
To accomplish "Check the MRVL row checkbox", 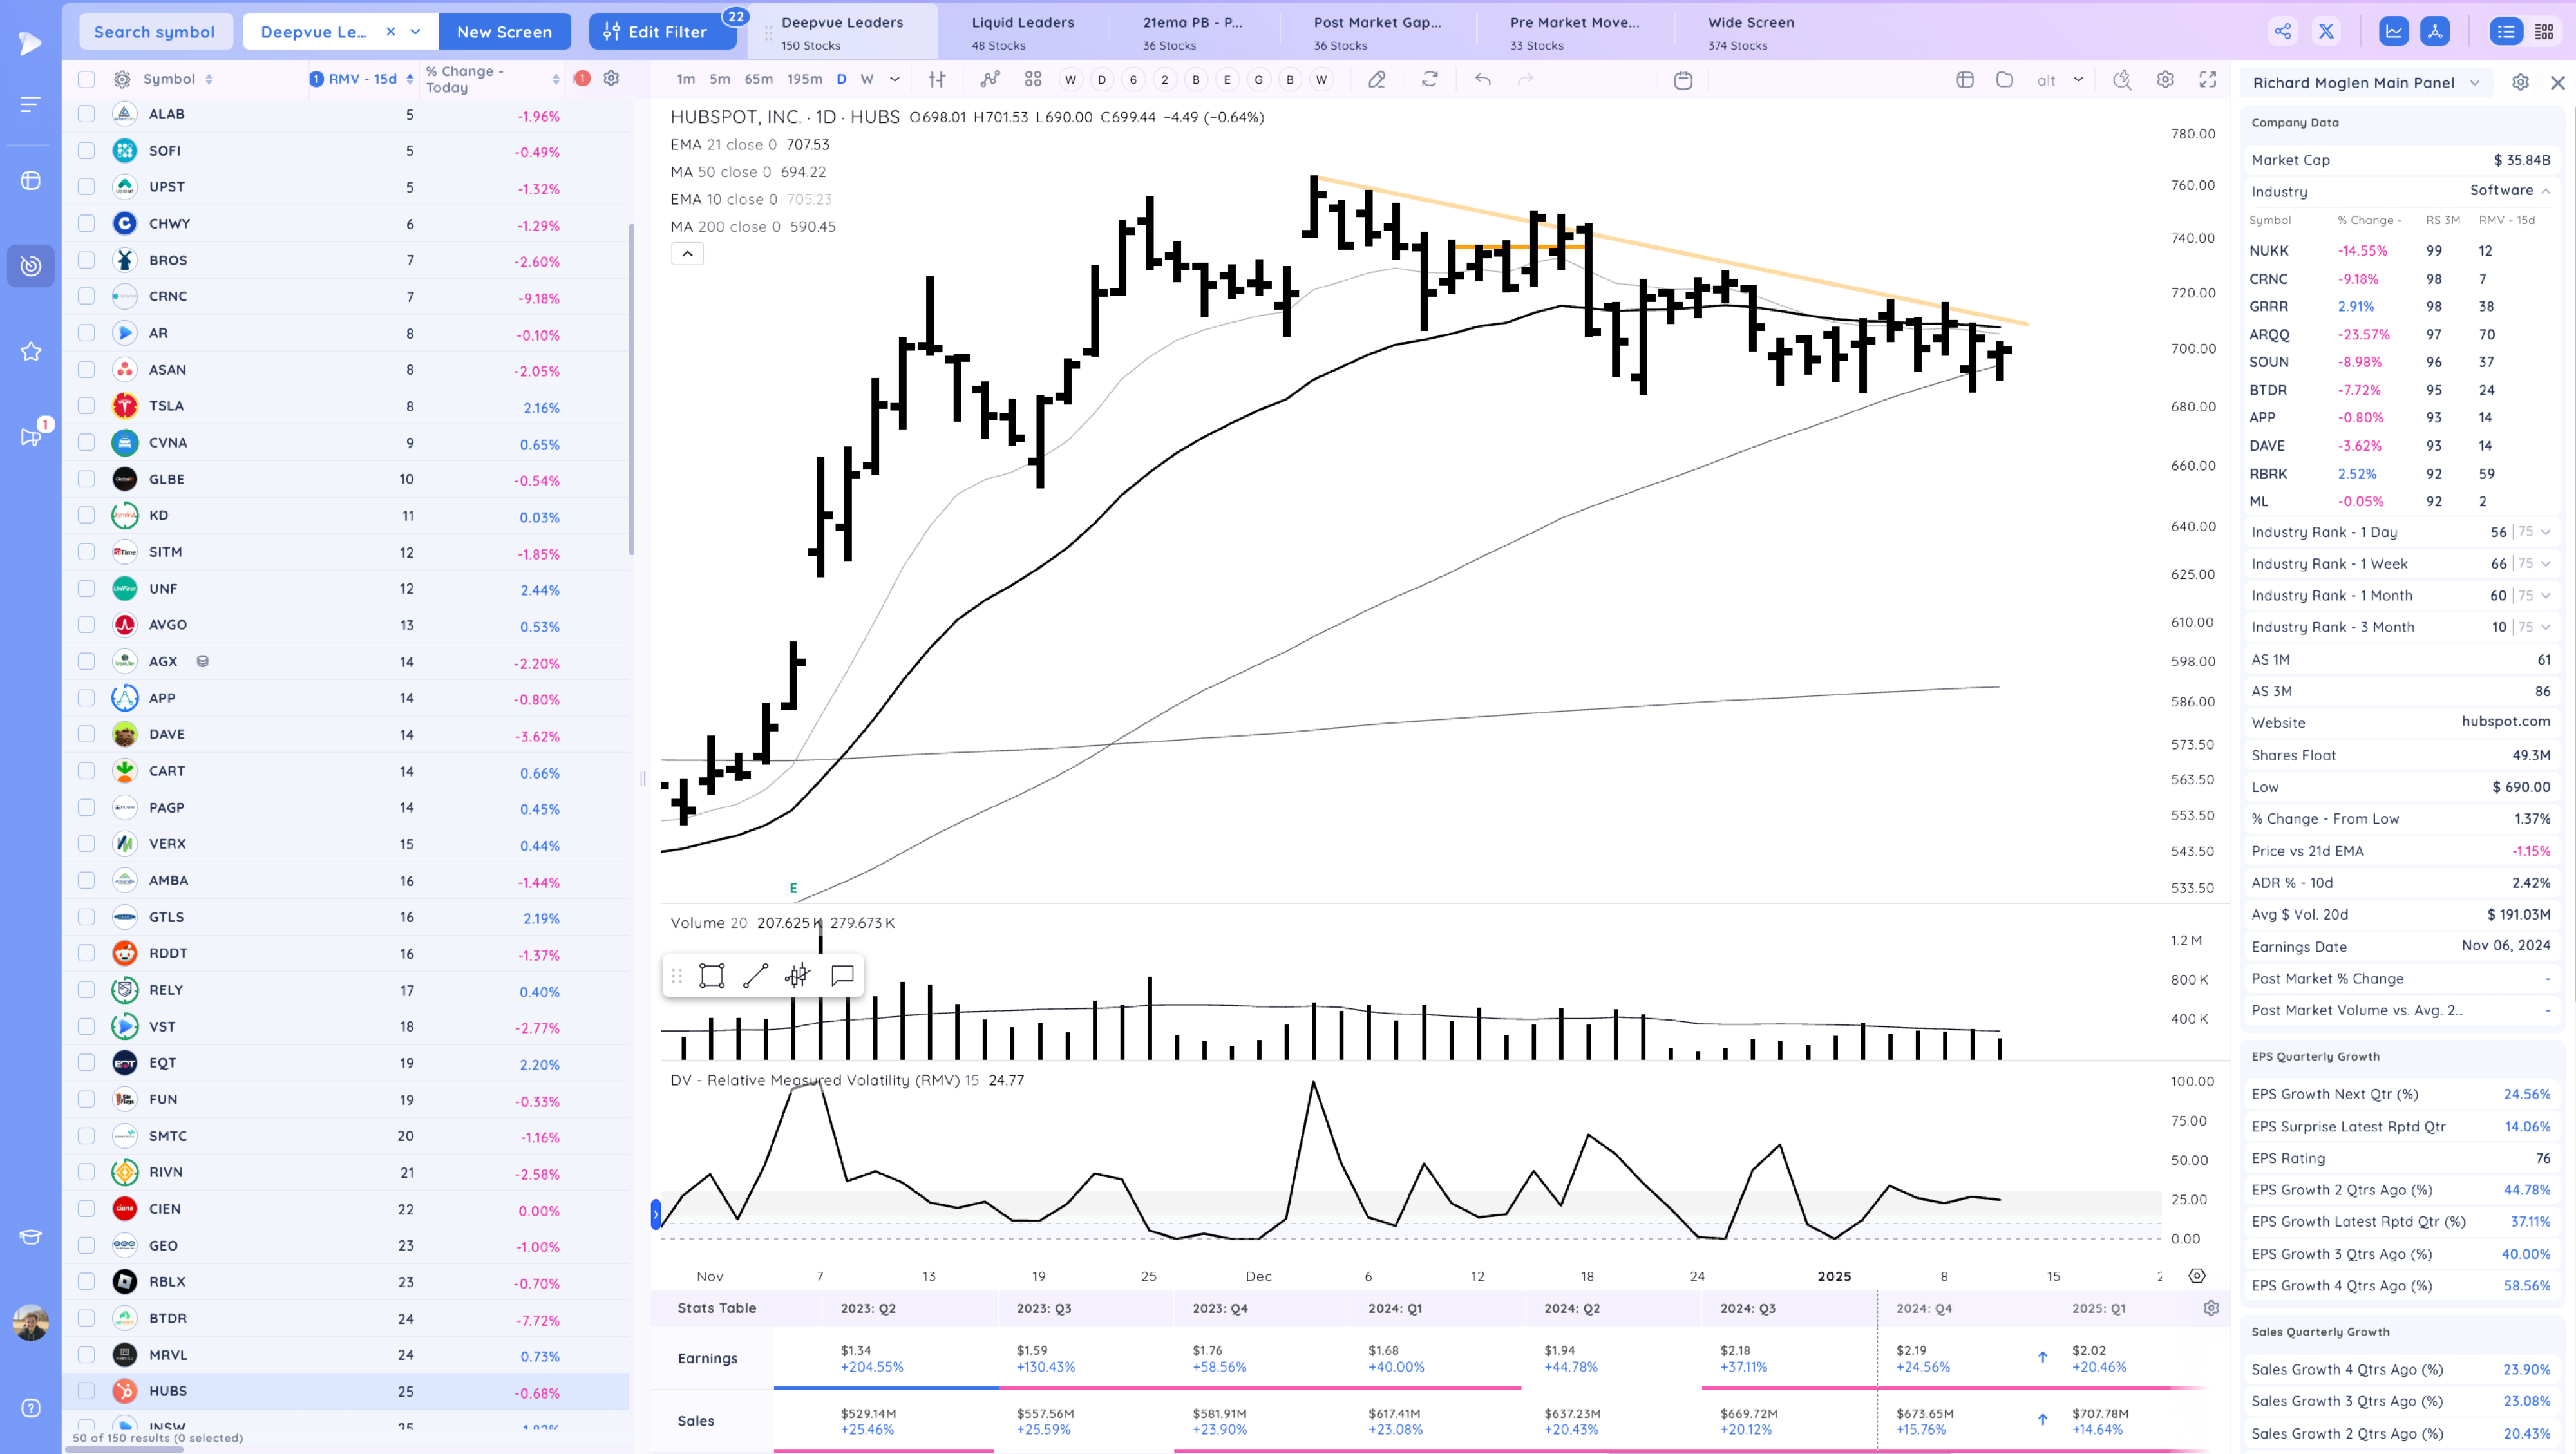I will tap(86, 1354).
